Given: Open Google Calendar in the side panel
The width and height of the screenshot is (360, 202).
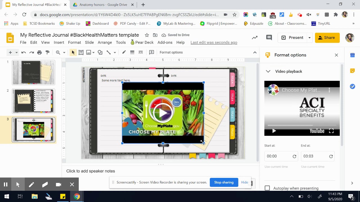Looking at the screenshot, I should (x=352, y=55).
